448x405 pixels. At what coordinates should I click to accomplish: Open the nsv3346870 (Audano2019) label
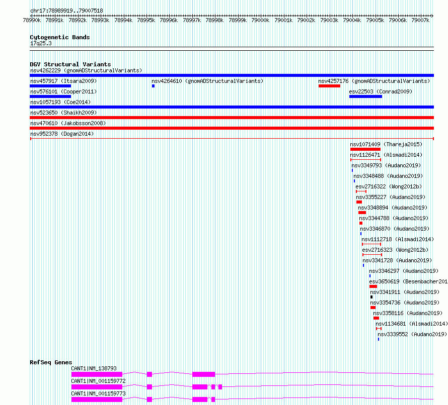[395, 229]
